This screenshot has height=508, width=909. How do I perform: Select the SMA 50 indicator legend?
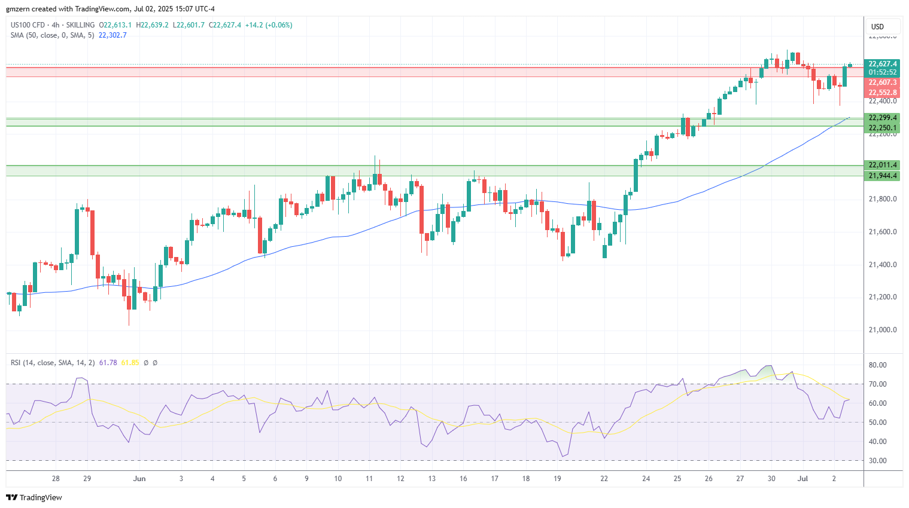[x=52, y=35]
